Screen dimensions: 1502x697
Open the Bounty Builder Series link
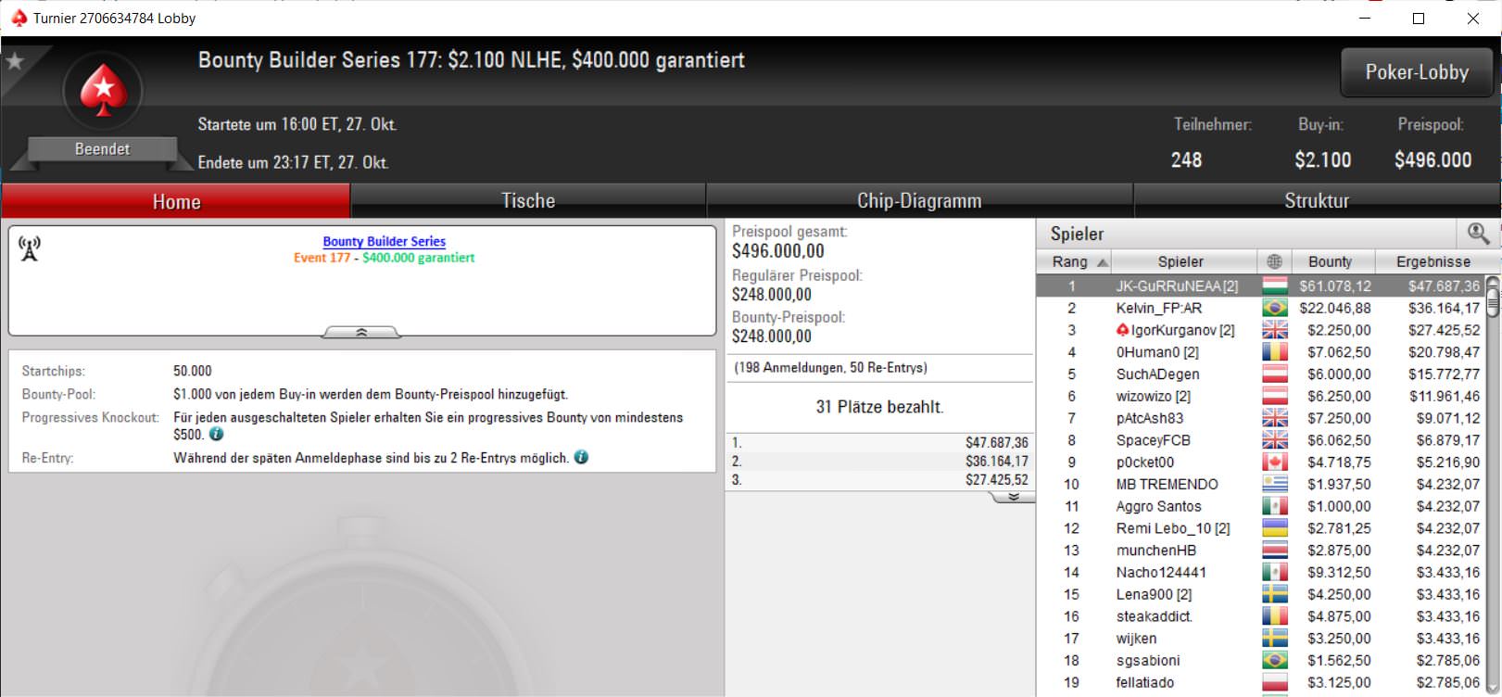[384, 241]
